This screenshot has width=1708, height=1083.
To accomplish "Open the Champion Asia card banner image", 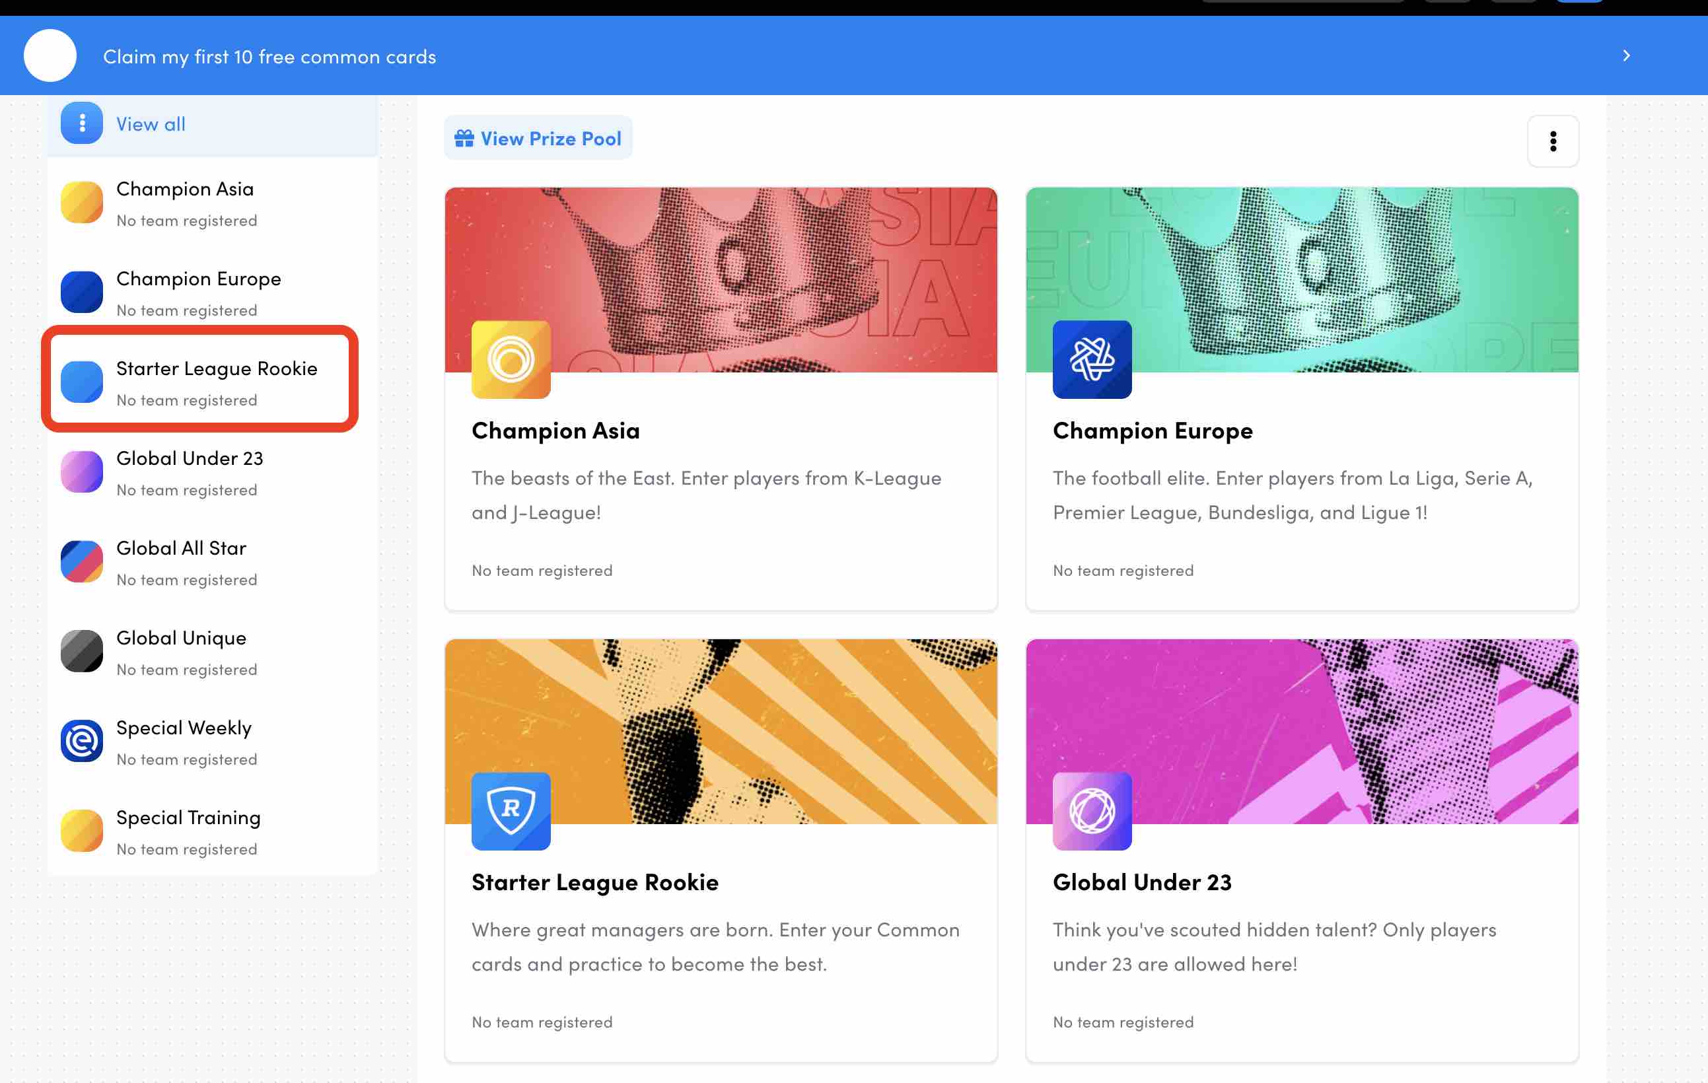I will coord(721,280).
